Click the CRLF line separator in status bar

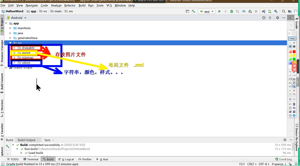click(251, 164)
